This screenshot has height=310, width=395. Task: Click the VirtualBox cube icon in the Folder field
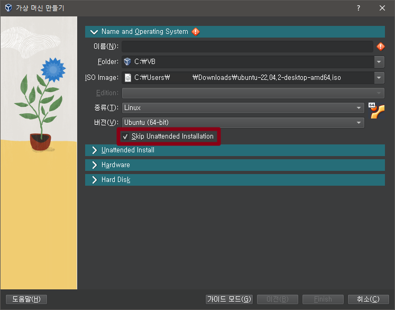127,61
